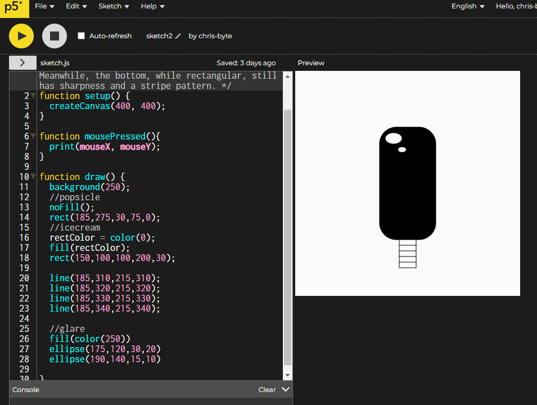The height and width of the screenshot is (405, 537).
Task: Open the English language dropdown
Action: tap(468, 6)
